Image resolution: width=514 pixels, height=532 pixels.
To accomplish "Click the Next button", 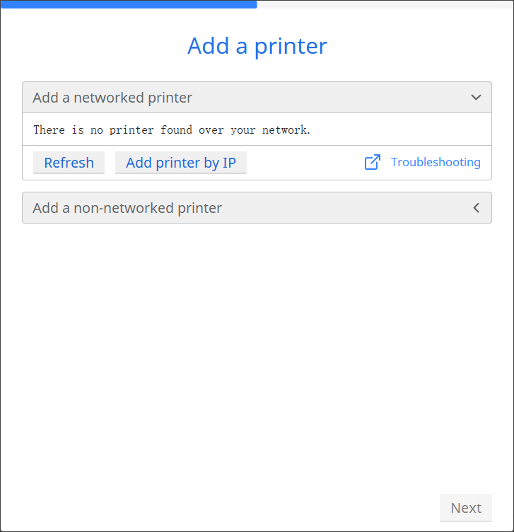I will click(466, 508).
